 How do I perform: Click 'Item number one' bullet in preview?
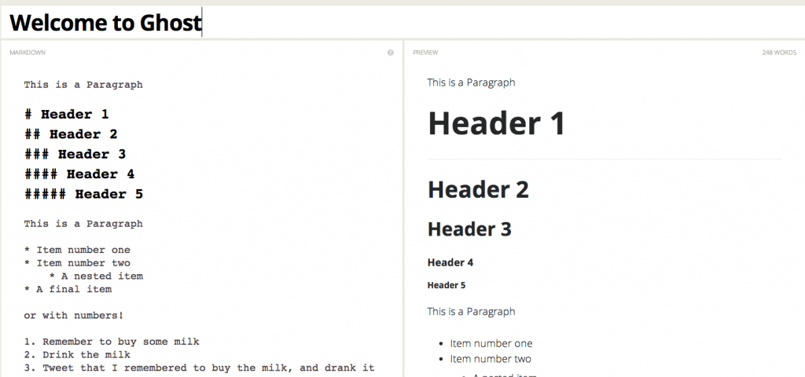pyautogui.click(x=491, y=344)
